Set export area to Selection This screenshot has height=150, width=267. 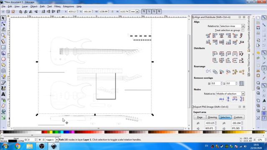[x=225, y=117]
